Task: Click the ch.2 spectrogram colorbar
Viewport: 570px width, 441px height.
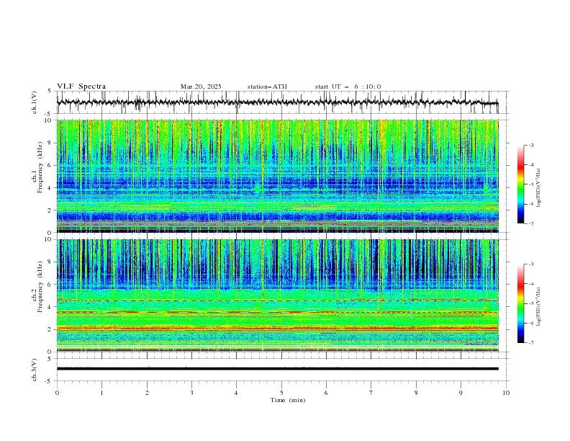Action: (520, 303)
